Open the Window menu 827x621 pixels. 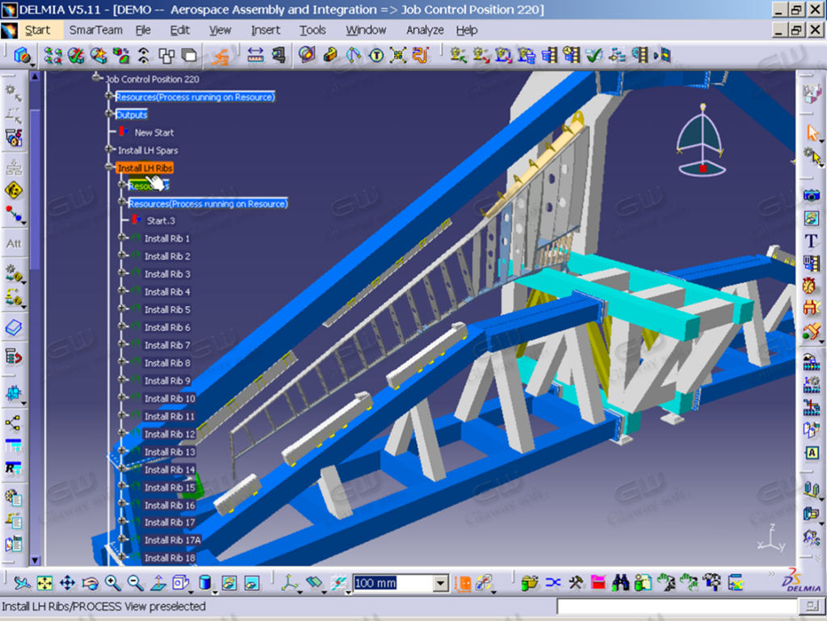(366, 30)
